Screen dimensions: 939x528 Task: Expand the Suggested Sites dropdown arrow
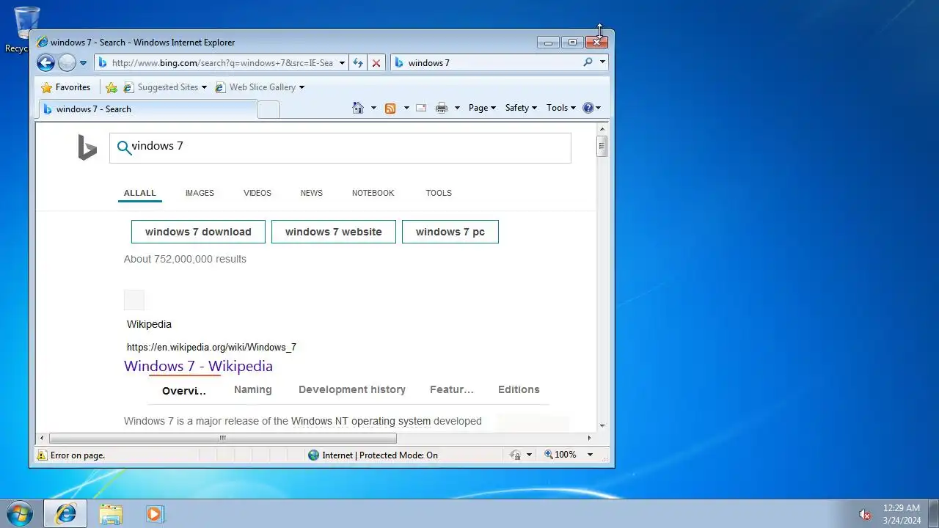204,87
